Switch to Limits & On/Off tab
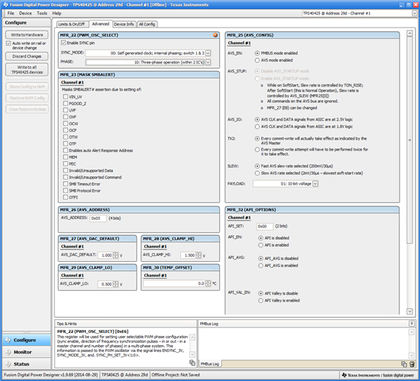The image size is (420, 381). tap(73, 24)
